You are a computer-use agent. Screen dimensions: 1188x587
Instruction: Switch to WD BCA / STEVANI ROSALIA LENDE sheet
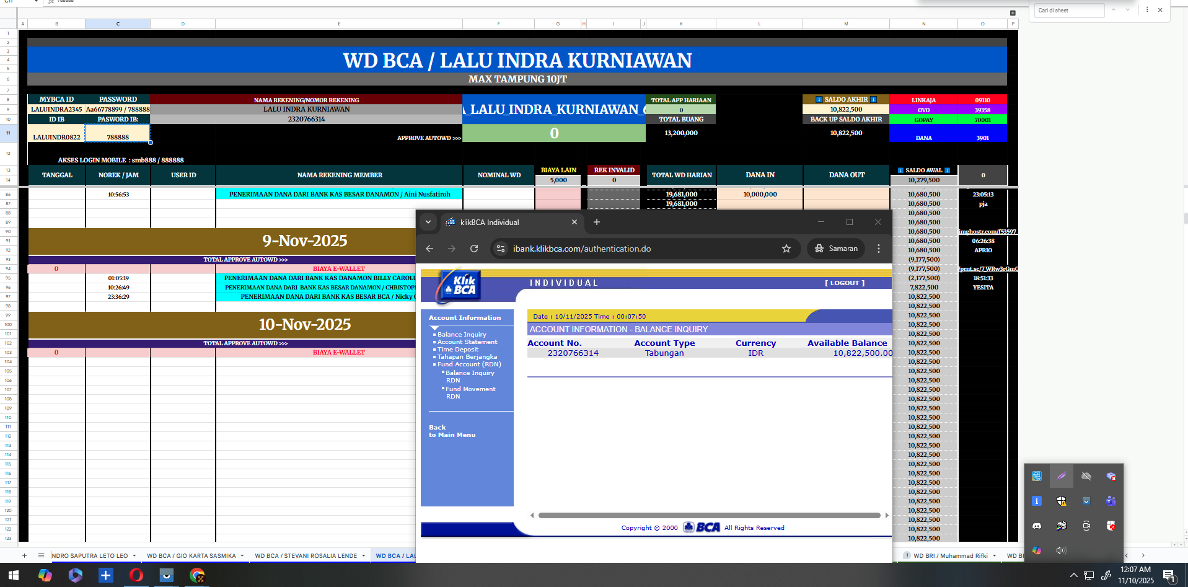[x=306, y=556]
